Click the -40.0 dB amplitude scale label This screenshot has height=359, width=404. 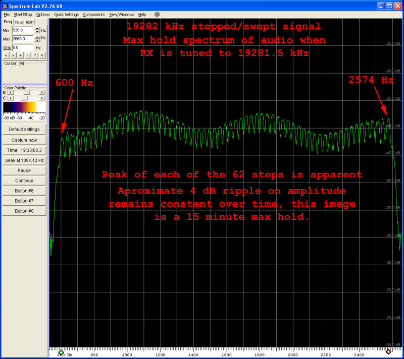point(393,126)
